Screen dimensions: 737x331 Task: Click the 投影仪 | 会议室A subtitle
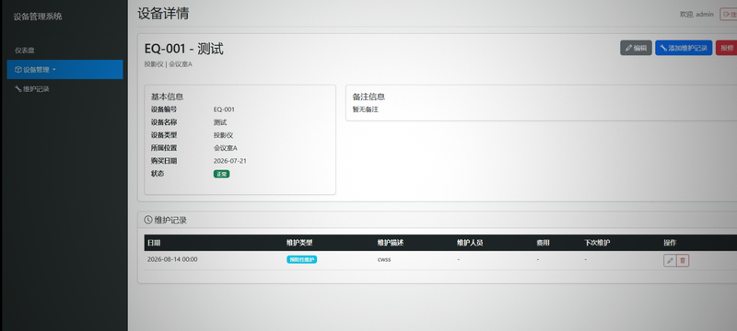click(x=168, y=64)
